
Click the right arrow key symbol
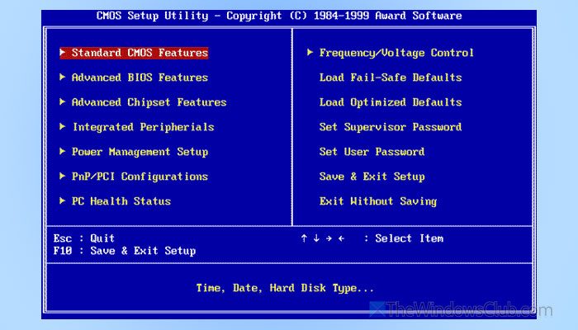(x=329, y=238)
